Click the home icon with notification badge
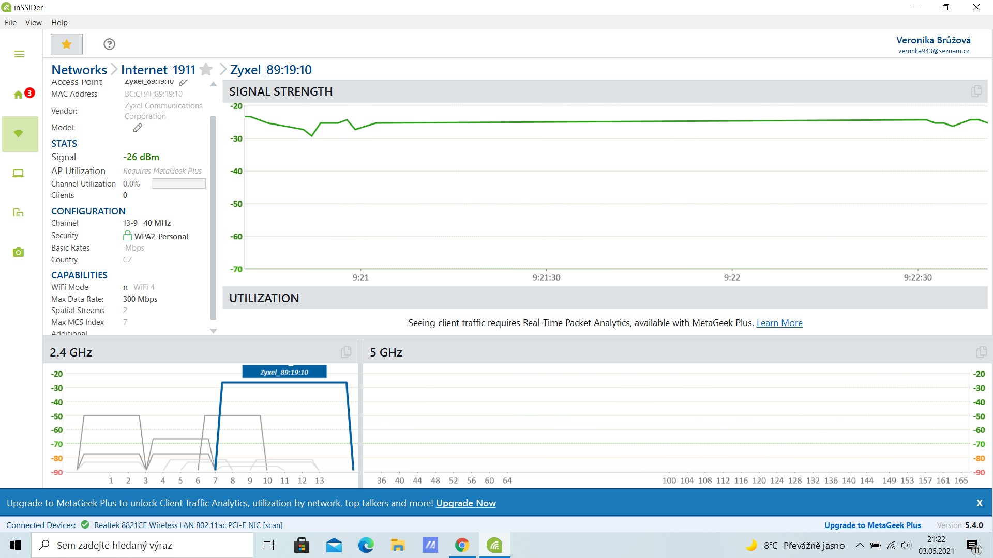The width and height of the screenshot is (993, 558). tap(19, 95)
